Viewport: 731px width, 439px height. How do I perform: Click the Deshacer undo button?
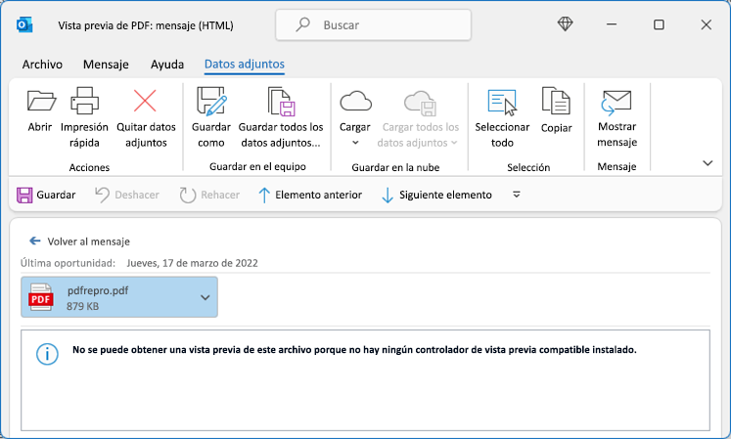(x=127, y=195)
